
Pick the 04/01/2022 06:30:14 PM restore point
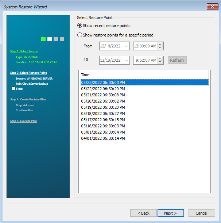tap(103, 138)
